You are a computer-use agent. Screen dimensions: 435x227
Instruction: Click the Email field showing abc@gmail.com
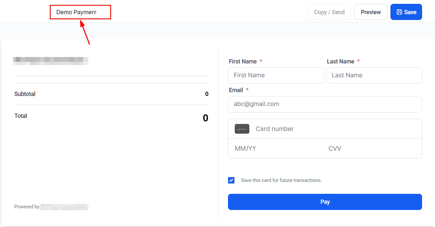click(325, 104)
